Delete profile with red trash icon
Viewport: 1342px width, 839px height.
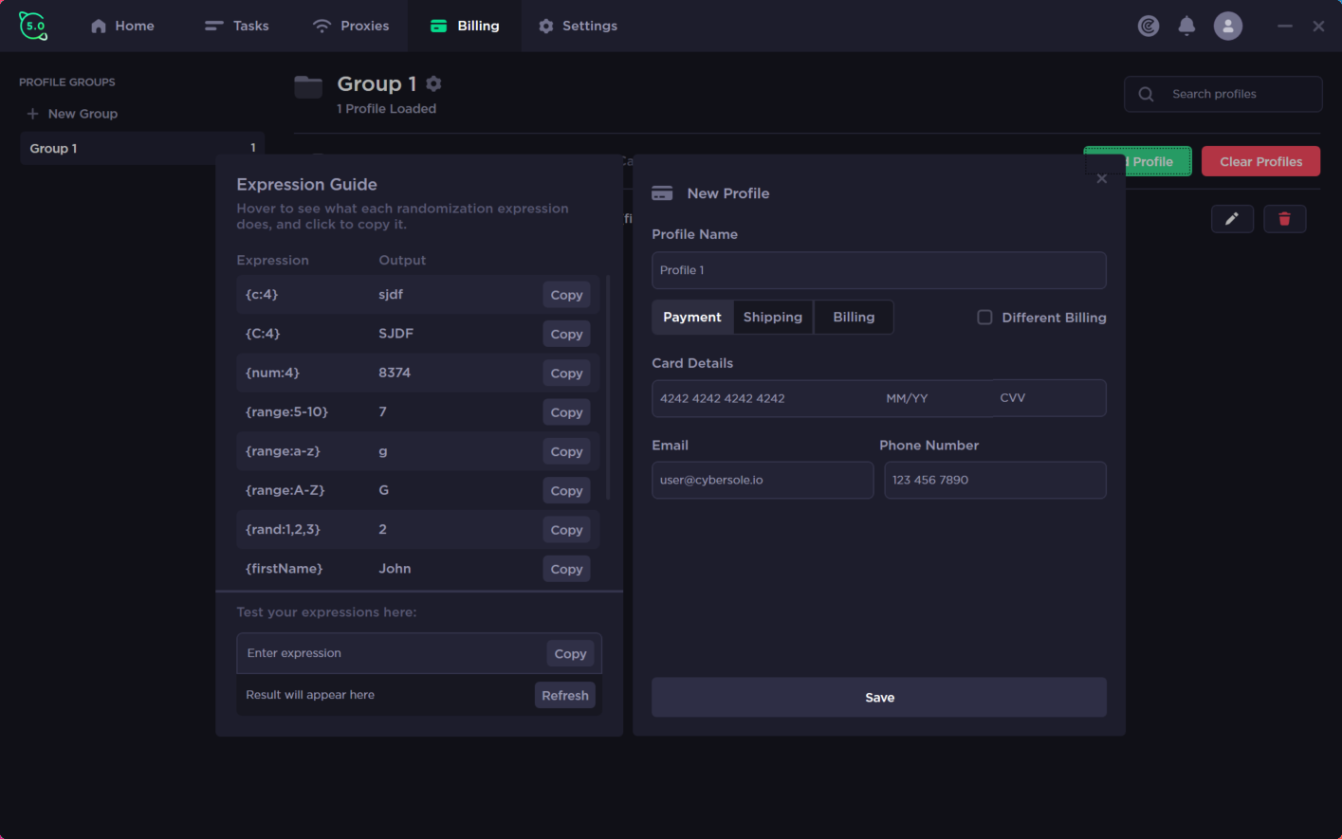1285,219
